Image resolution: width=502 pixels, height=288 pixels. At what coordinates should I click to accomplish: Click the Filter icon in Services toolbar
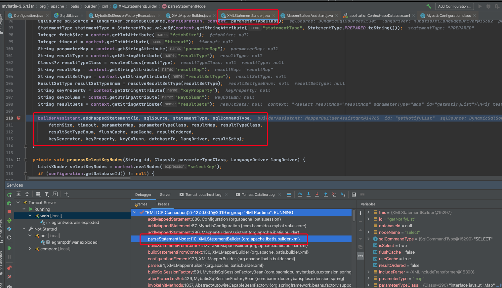coord(47,194)
